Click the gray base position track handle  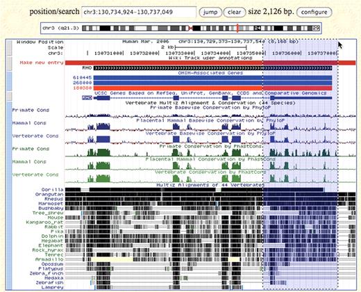click(9, 48)
